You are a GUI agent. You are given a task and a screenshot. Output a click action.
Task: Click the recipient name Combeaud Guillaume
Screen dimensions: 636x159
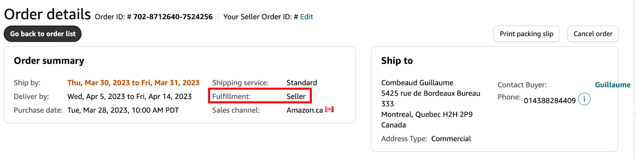point(417,83)
